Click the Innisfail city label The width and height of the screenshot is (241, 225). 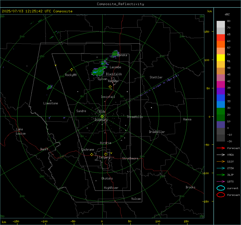click(108, 97)
